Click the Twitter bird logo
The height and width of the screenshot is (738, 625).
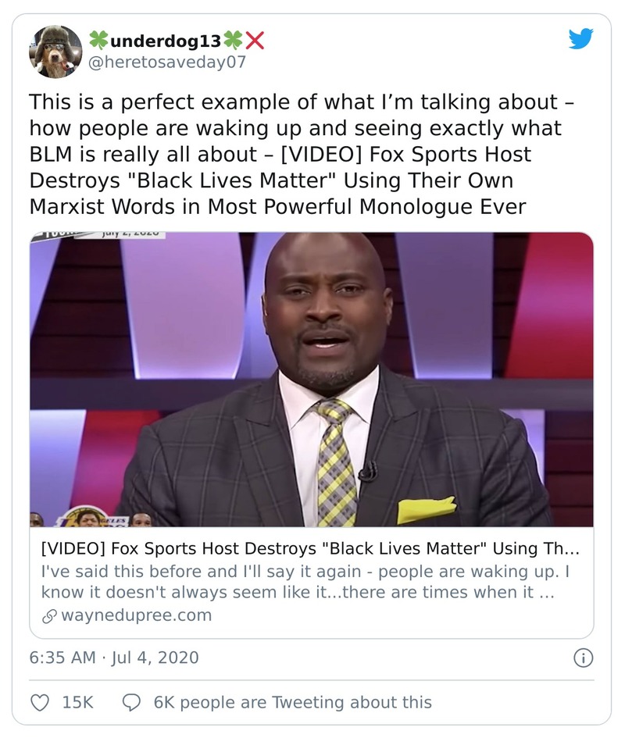(580, 39)
